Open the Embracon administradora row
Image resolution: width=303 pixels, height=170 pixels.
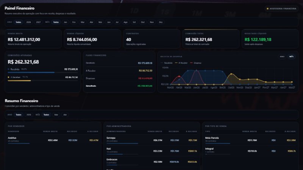tap(152, 162)
